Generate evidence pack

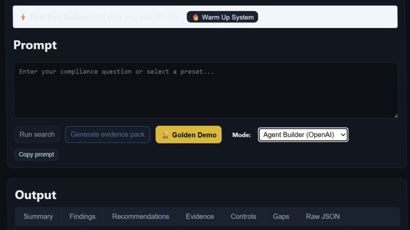pos(107,135)
